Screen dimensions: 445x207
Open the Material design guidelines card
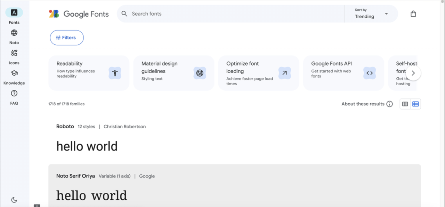click(173, 73)
